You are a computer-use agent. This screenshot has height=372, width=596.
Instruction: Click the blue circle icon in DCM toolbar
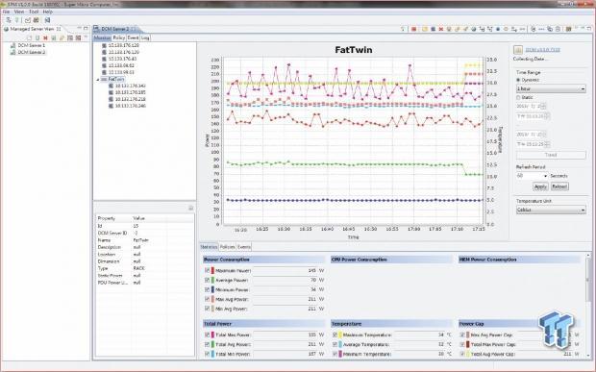point(498,29)
